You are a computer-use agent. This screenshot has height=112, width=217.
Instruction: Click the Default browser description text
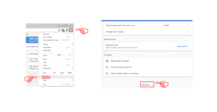tap(122, 48)
